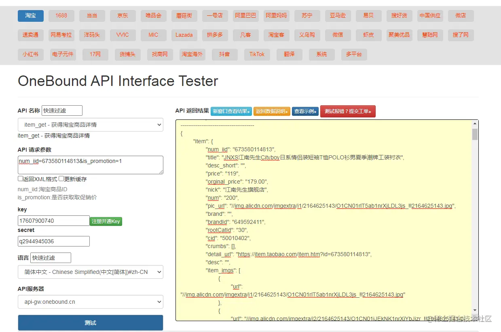Open the api-gw.onebound.cn server dropdown
Screen dimensions: 501x332
(x=90, y=302)
